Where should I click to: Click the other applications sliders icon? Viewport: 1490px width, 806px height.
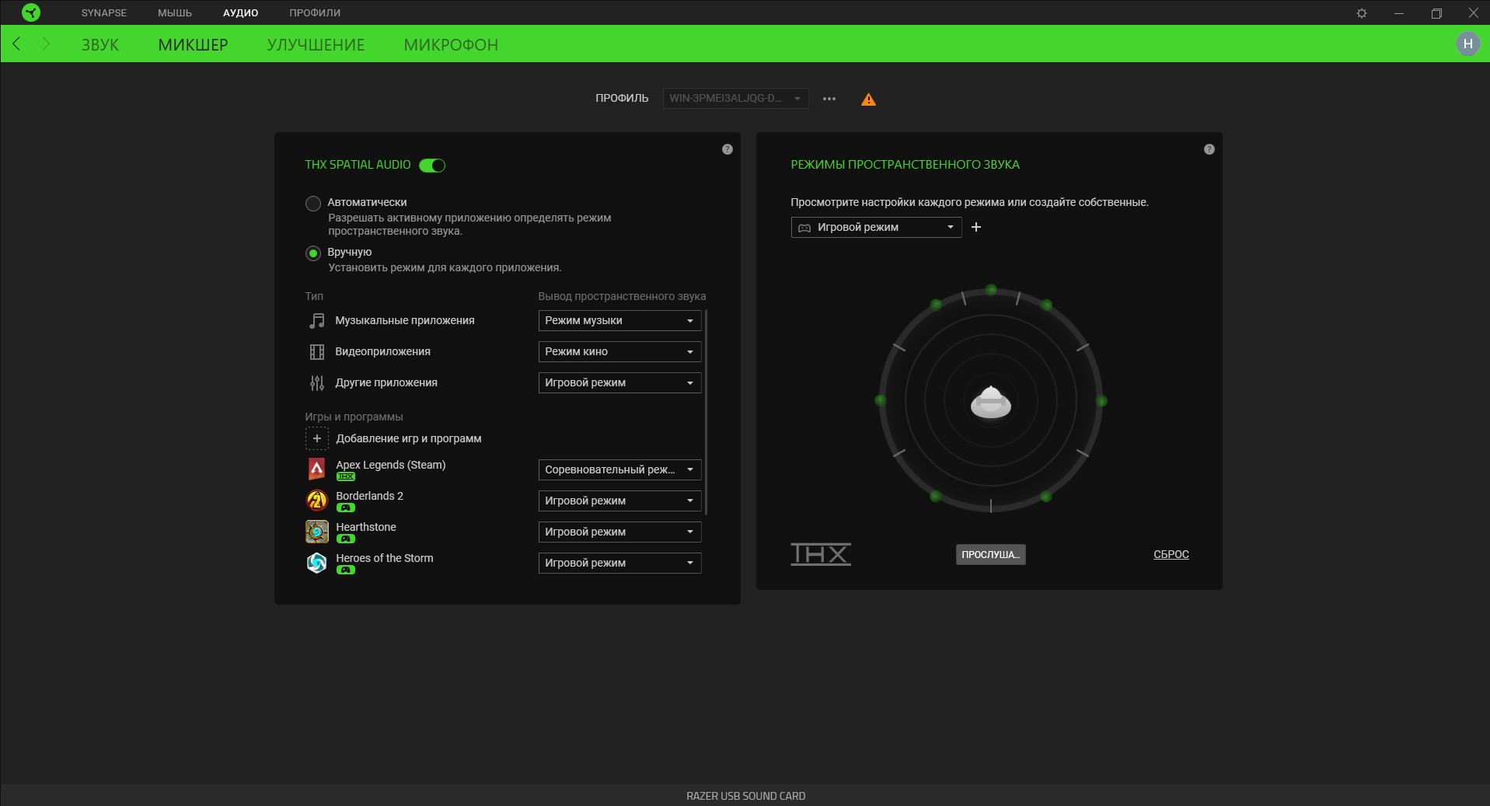tap(317, 383)
